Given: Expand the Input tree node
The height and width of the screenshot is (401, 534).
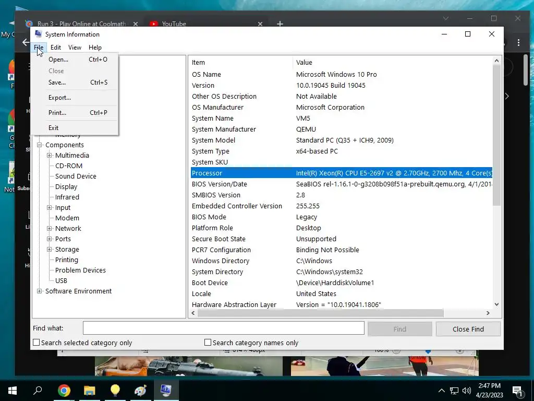Looking at the screenshot, I should [50, 207].
